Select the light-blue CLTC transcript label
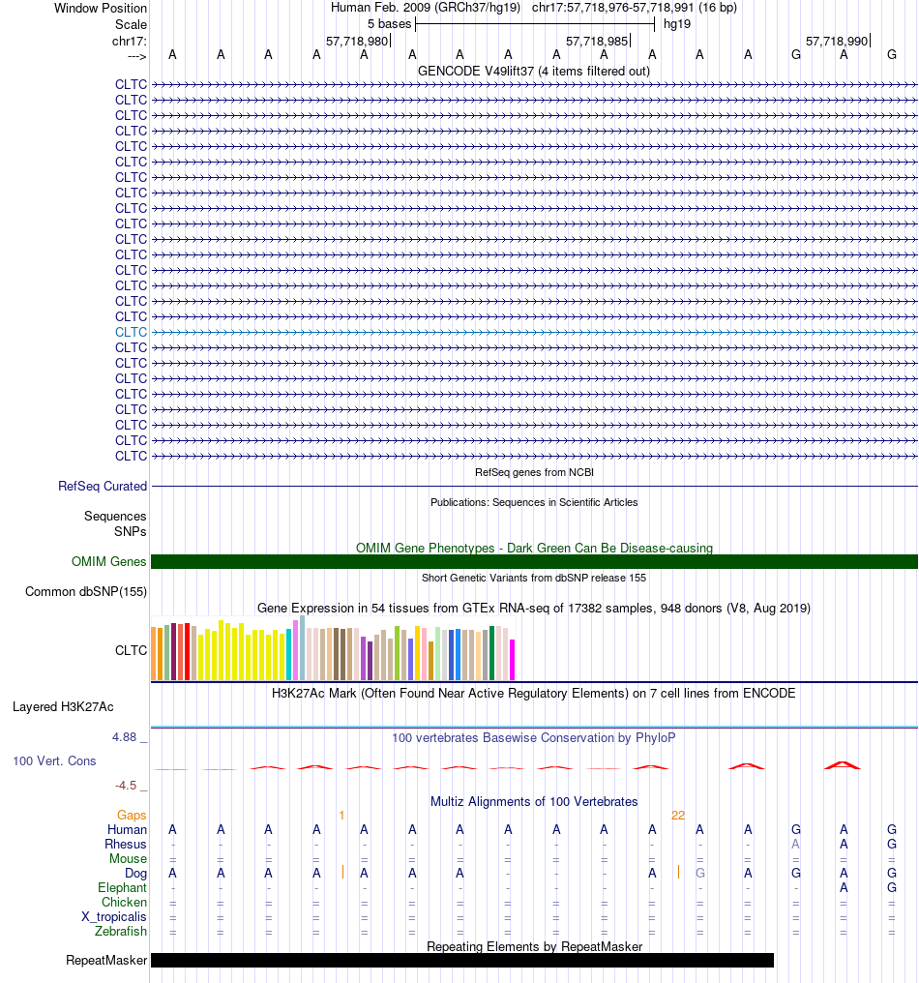The height and width of the screenshot is (983, 919). (131, 332)
